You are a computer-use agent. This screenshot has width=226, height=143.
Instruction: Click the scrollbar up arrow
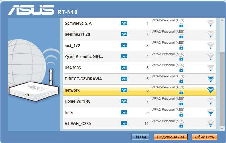coord(222,21)
